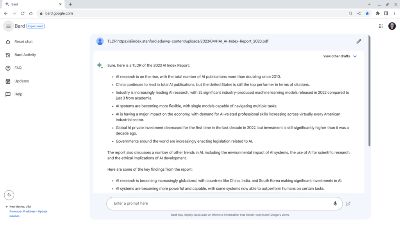The height and width of the screenshot is (225, 400).
Task: Click the submit prompt arrow icon
Action: point(348,204)
